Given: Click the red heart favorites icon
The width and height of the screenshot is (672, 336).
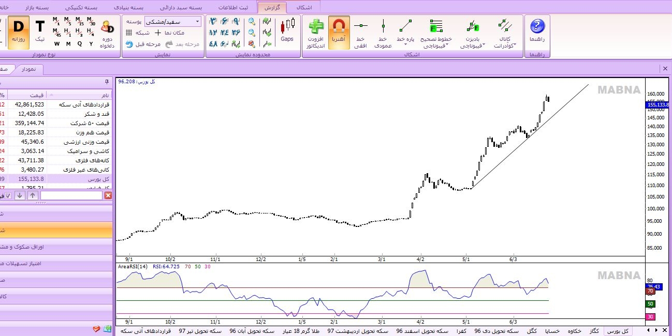Looking at the screenshot, I should point(96,329).
